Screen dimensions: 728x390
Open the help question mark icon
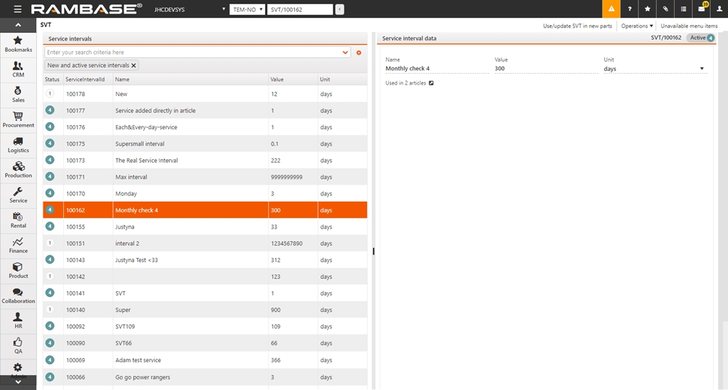[x=629, y=9]
